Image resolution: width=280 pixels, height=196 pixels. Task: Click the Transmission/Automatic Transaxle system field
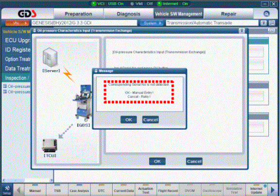212,23
